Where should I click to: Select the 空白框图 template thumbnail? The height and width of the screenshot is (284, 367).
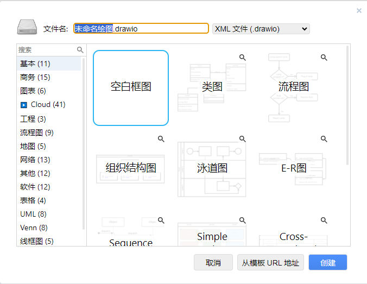pos(131,88)
